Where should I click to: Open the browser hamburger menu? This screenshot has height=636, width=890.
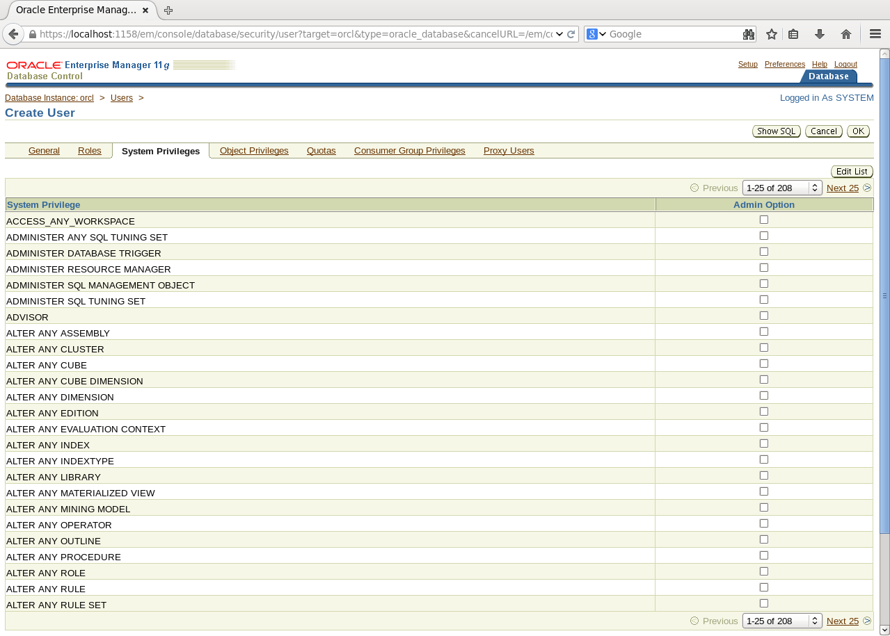coord(875,34)
